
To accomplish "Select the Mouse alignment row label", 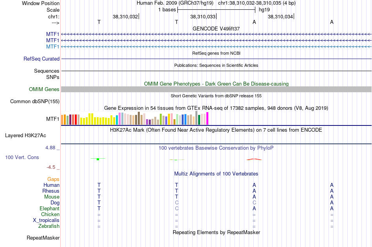I will 52,197.
